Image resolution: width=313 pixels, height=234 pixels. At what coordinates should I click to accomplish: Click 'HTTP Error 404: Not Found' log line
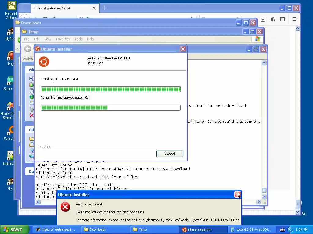[112, 169]
